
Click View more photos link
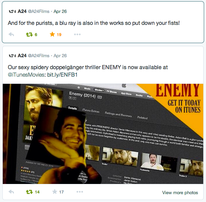[180, 192]
